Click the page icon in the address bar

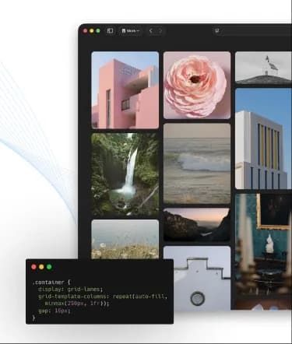coord(217,31)
